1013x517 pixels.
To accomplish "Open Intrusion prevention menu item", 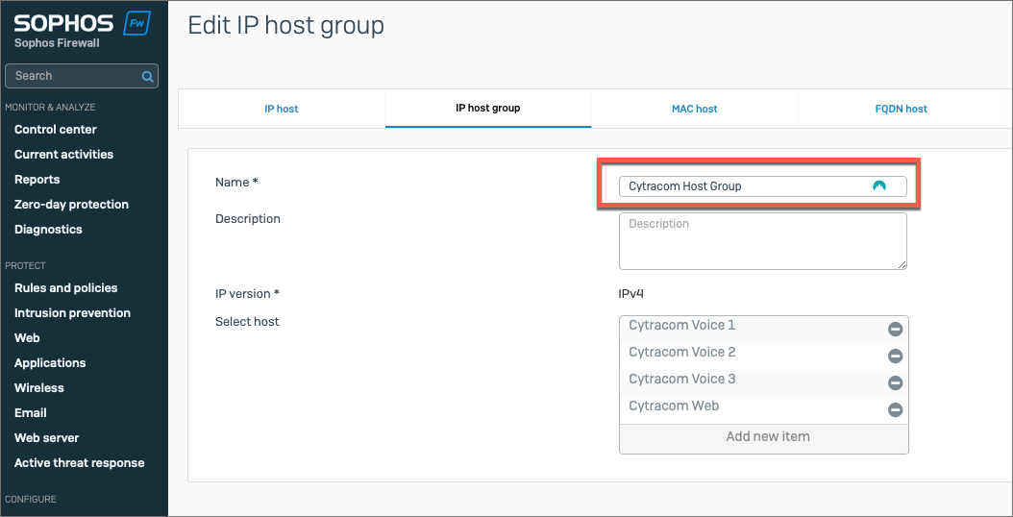I will pos(72,313).
